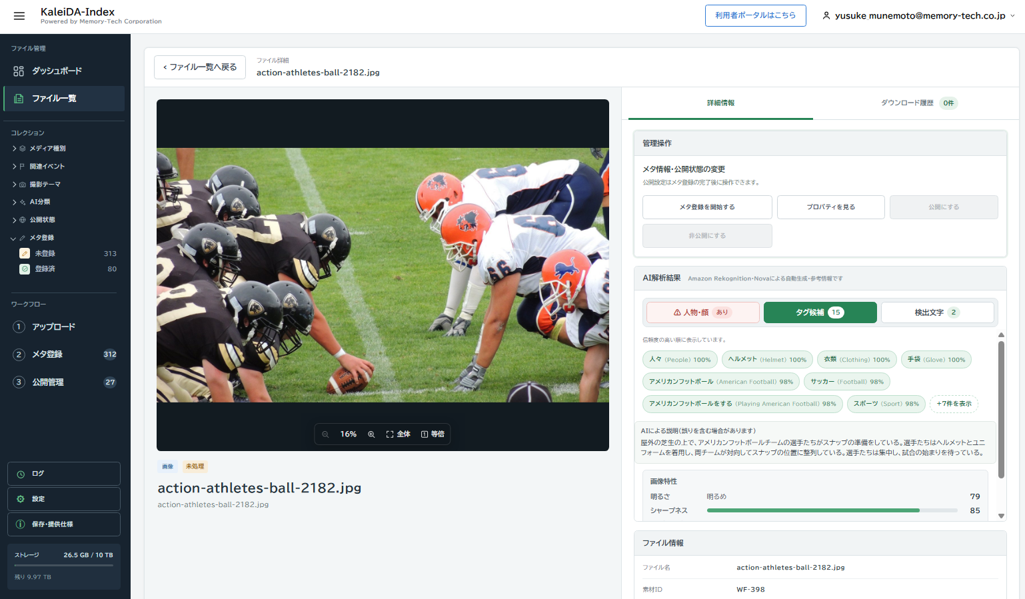Expand メディア種別 collection

tap(40, 149)
